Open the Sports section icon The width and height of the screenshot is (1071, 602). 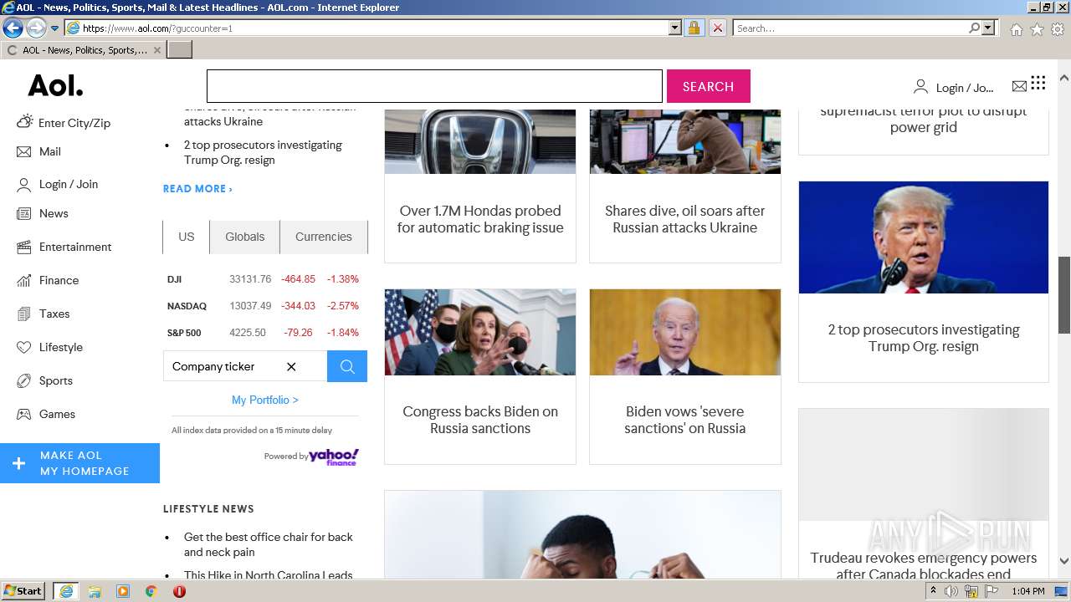tap(23, 380)
